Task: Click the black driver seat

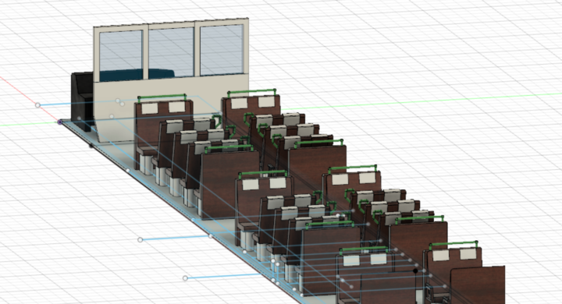Action: click(82, 98)
